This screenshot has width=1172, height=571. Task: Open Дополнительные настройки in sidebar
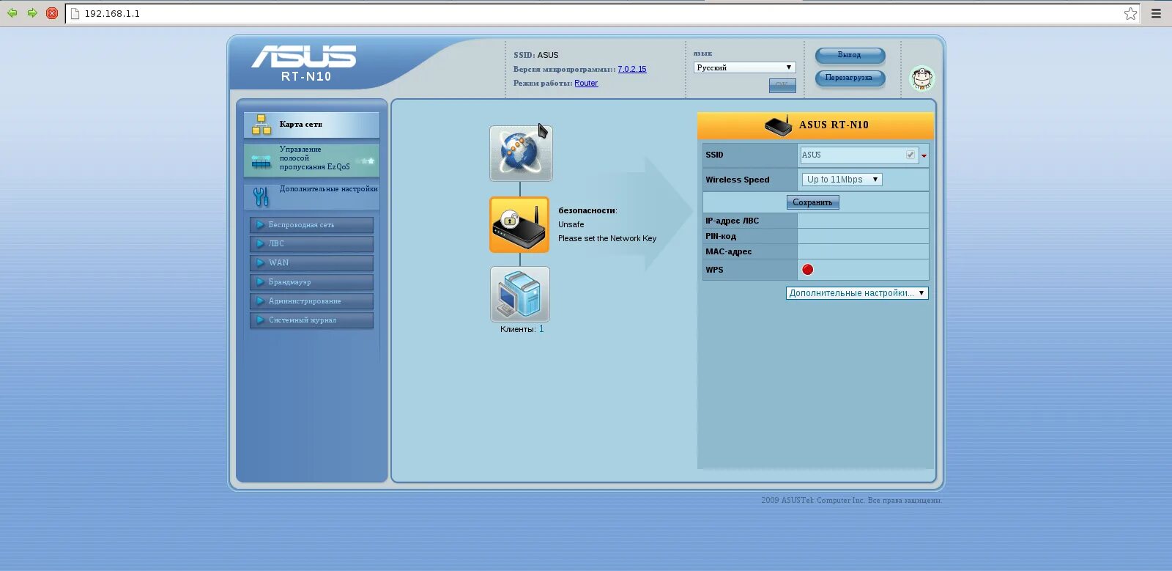(311, 196)
